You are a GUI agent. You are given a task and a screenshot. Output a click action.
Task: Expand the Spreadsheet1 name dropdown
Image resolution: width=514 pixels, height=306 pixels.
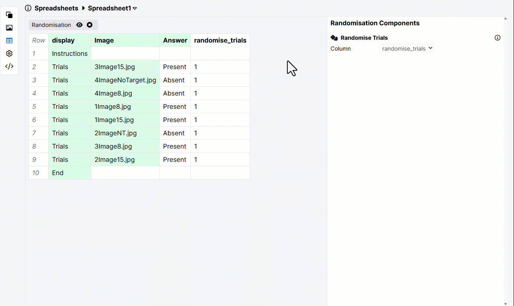[x=135, y=8]
